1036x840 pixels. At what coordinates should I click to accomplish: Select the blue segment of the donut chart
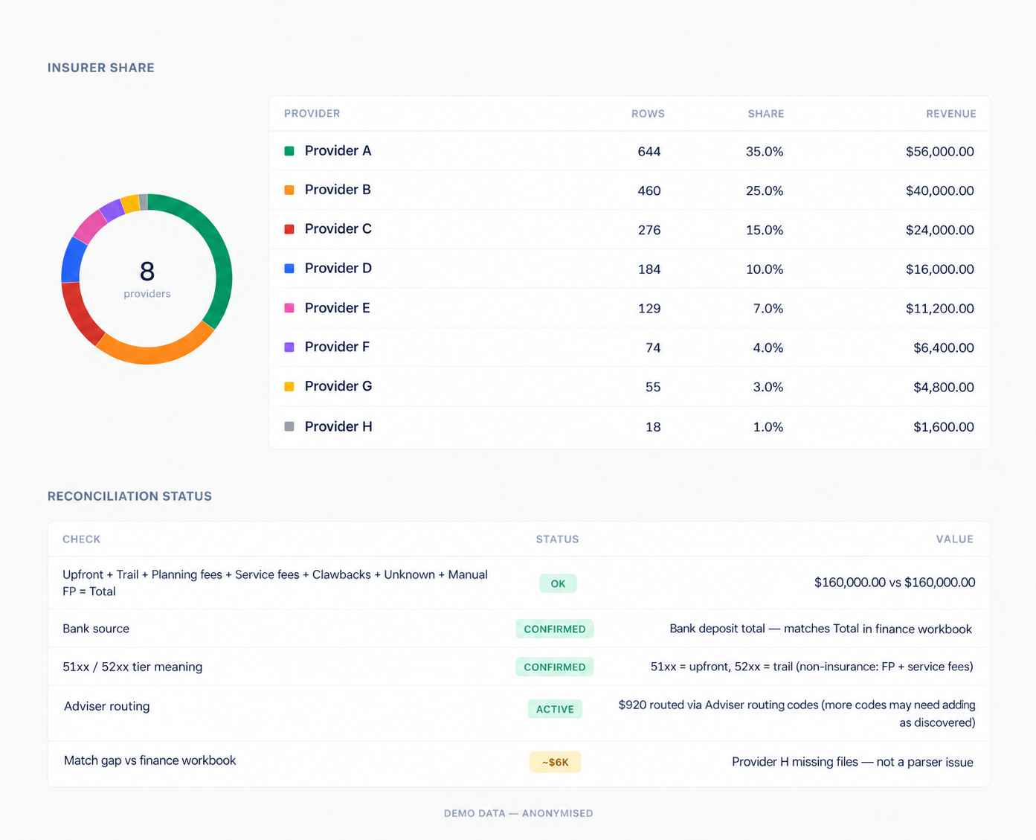71,260
